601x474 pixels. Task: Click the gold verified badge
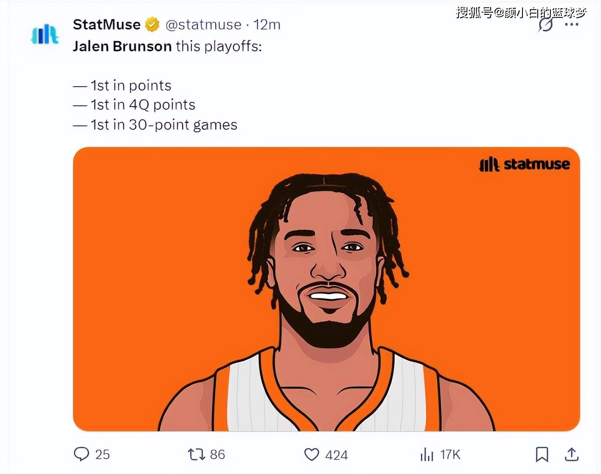coord(152,24)
